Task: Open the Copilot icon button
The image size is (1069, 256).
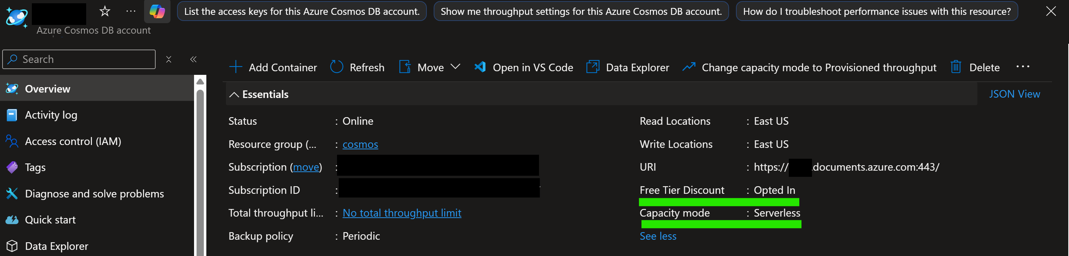Action: [x=157, y=11]
